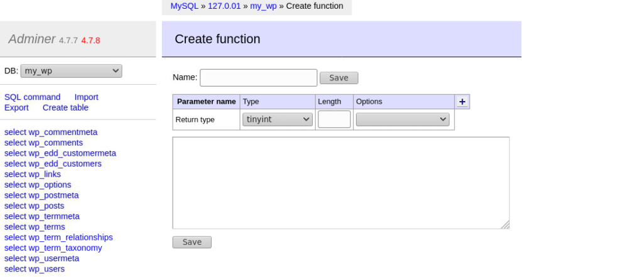Click the Length input box
This screenshot has height=277, width=643.
click(x=334, y=119)
